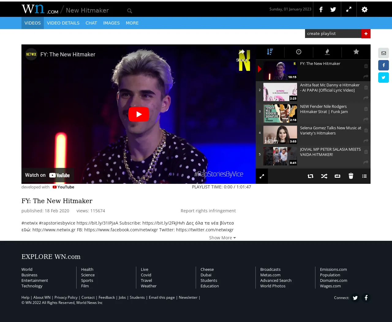The width and height of the screenshot is (392, 322).
Task: Toggle the loop-one playlist icon
Action: point(337,176)
